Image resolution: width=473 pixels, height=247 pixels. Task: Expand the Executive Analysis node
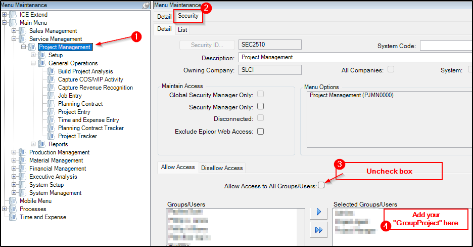(14, 177)
